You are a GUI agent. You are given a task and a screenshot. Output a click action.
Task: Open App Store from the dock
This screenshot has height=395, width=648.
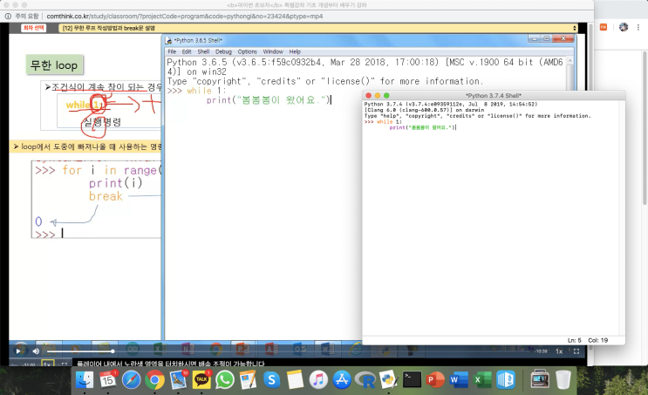341,379
